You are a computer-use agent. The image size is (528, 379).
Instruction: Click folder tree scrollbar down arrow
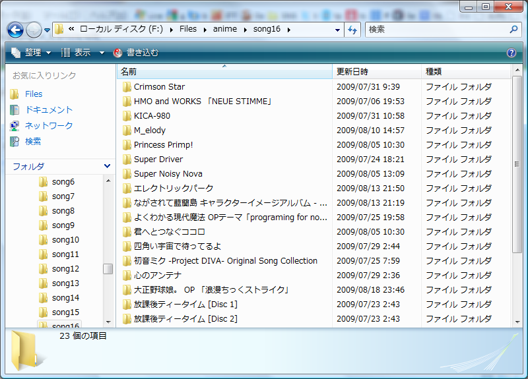(x=108, y=322)
